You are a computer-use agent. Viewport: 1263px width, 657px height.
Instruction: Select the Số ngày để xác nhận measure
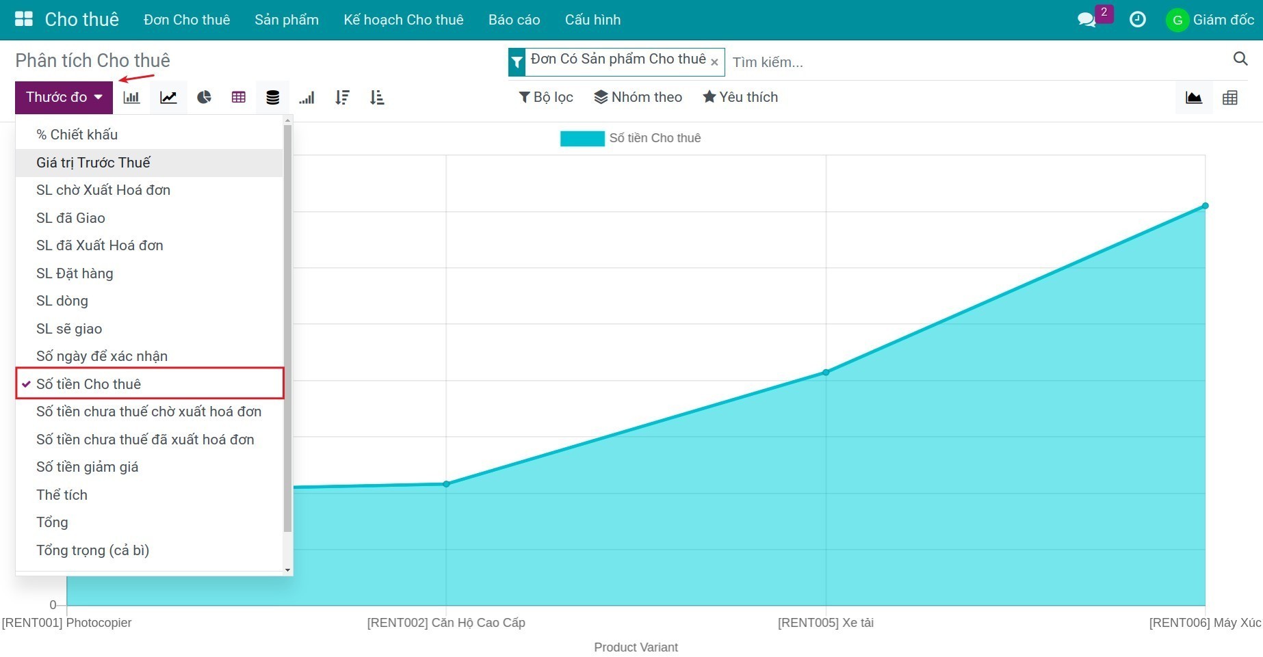point(149,356)
